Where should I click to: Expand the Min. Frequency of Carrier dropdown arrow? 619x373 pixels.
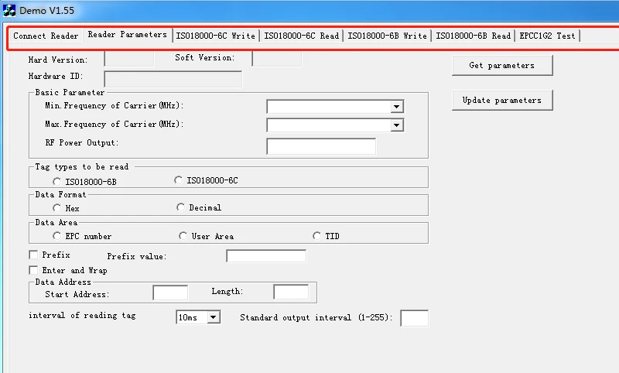coord(396,107)
